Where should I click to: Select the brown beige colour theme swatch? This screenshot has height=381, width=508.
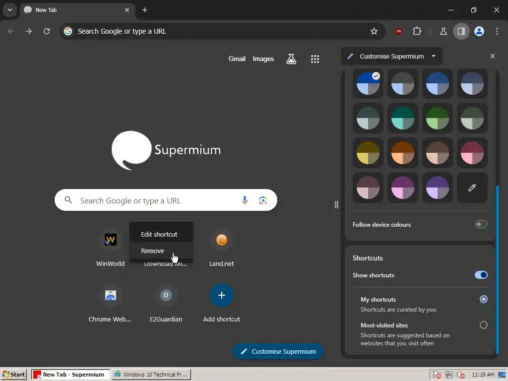coord(438,153)
